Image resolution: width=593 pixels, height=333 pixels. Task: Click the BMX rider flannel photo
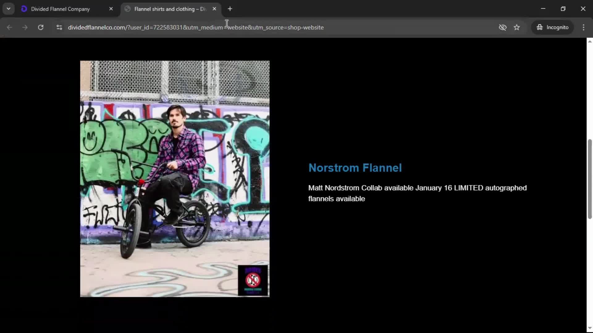[x=175, y=173]
